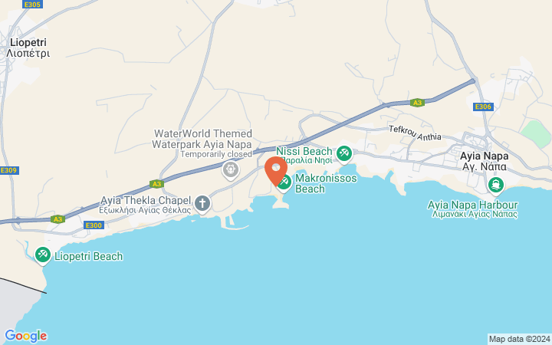Select the Liopetri Beach label text
The image size is (552, 345).
pos(89,256)
